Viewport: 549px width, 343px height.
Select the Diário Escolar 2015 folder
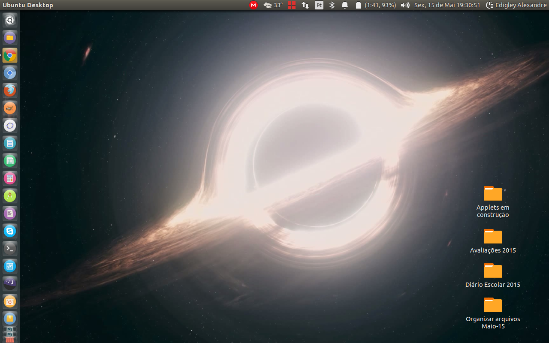click(x=493, y=275)
